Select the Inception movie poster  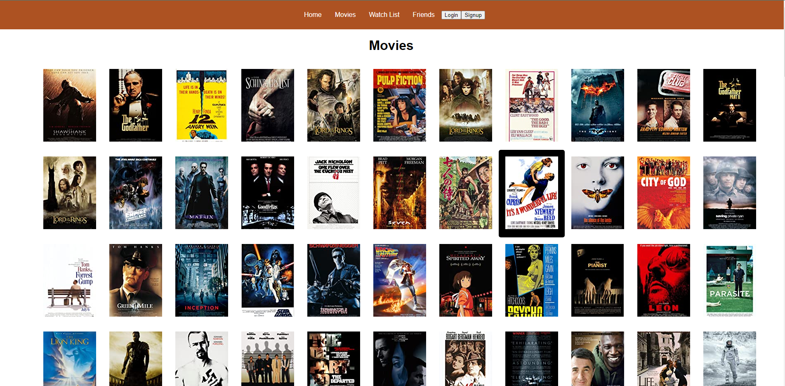coord(202,280)
